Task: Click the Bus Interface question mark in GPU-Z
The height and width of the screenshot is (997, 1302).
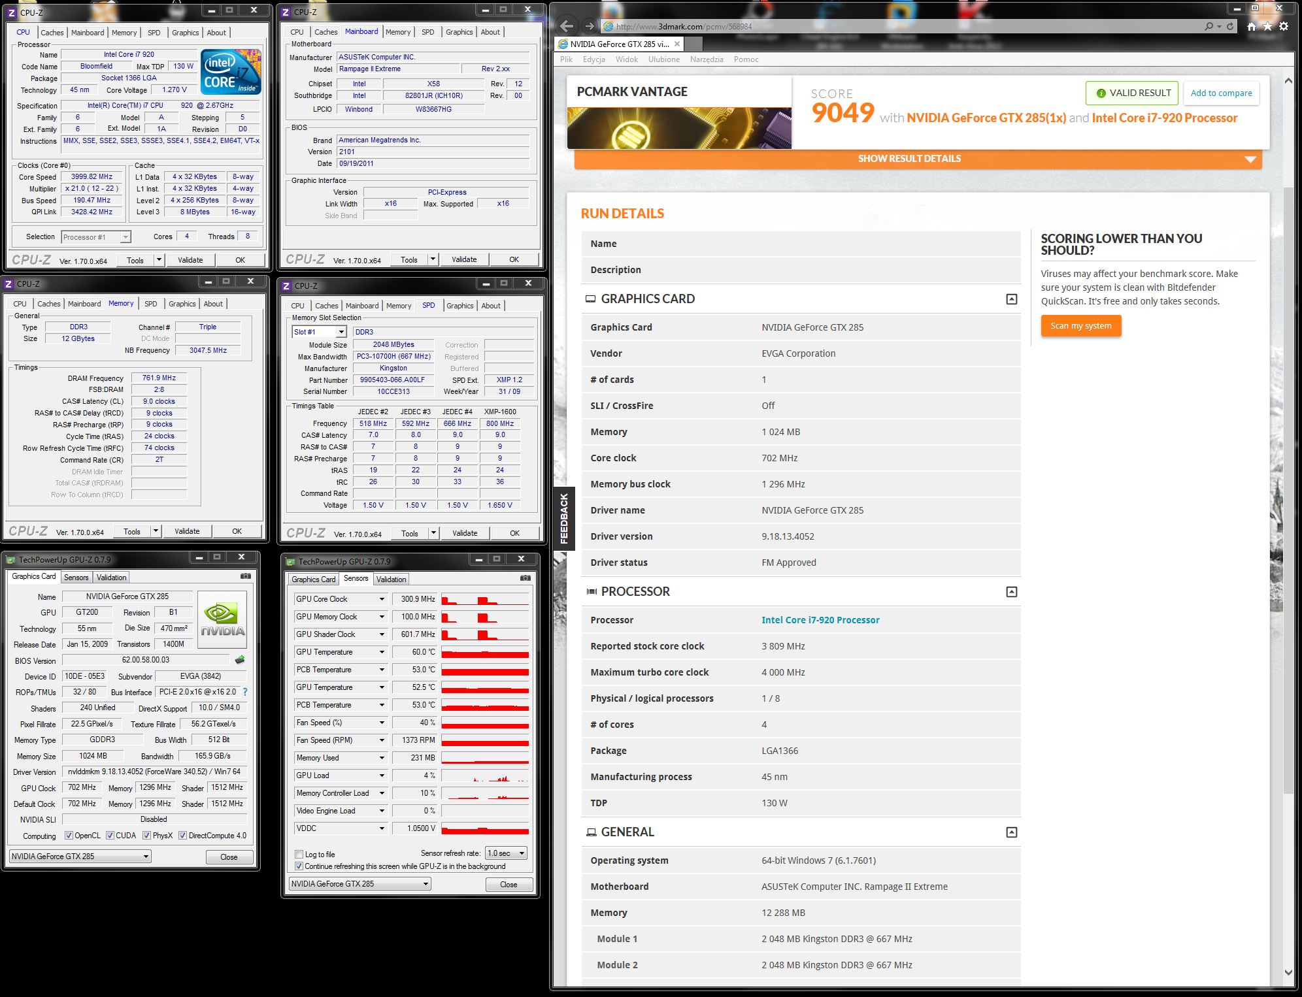Action: [x=245, y=691]
